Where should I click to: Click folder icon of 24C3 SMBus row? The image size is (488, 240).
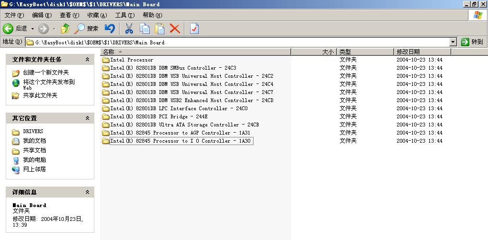coord(106,68)
